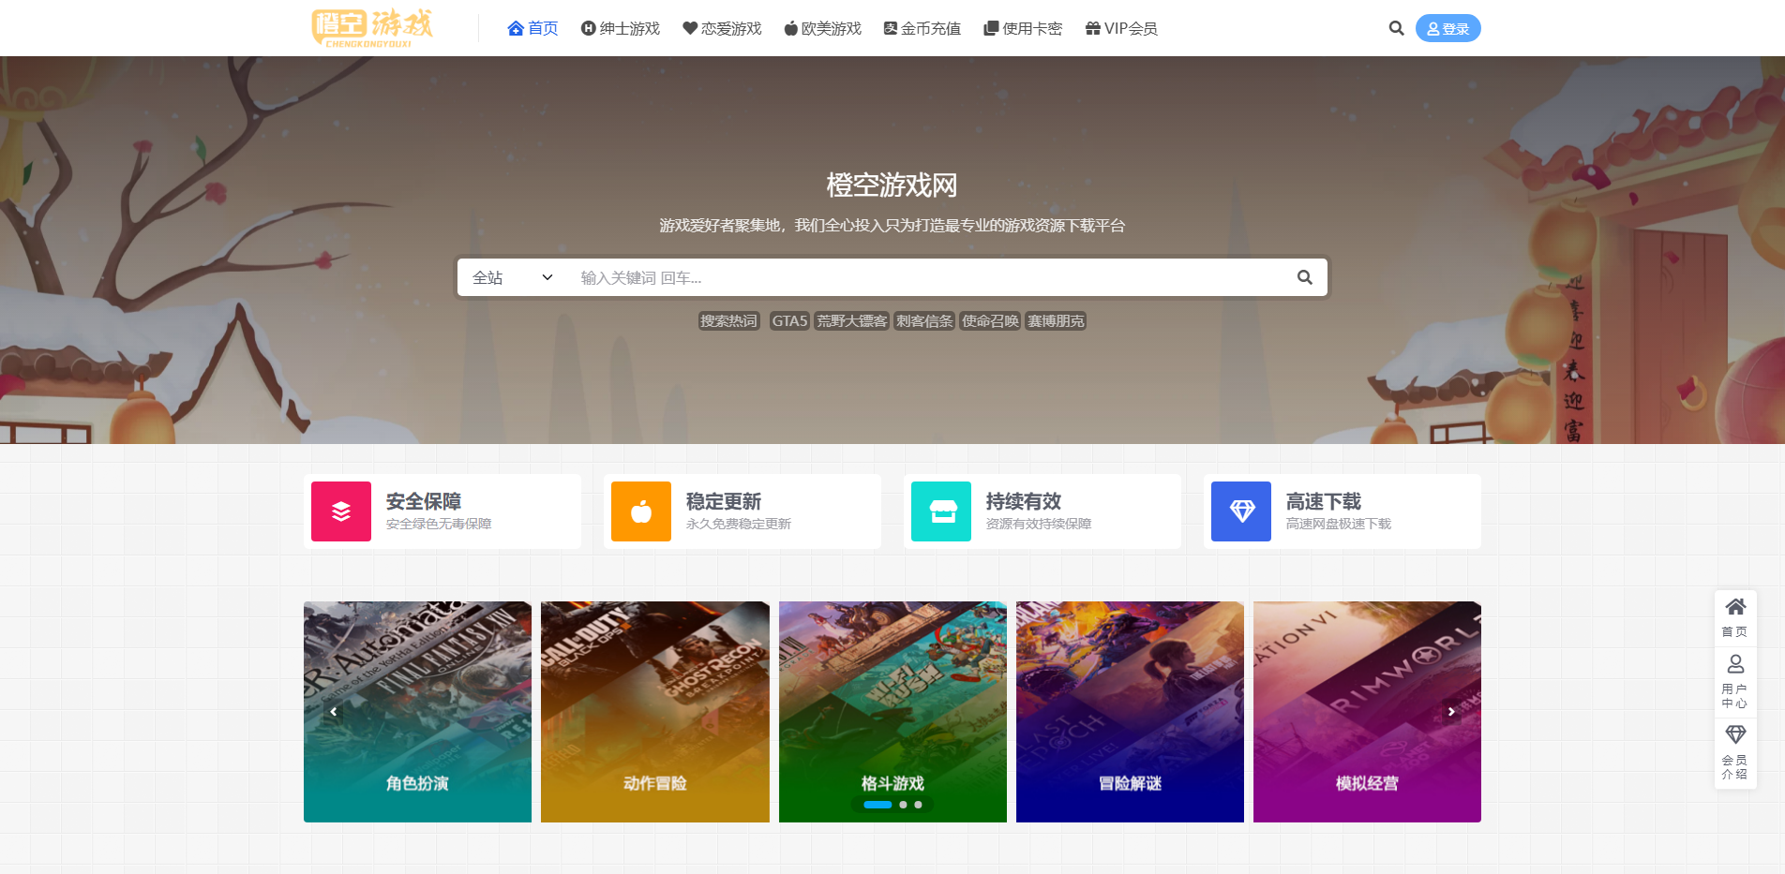
Task: Click the GTA5 hot search tag
Action: [789, 320]
